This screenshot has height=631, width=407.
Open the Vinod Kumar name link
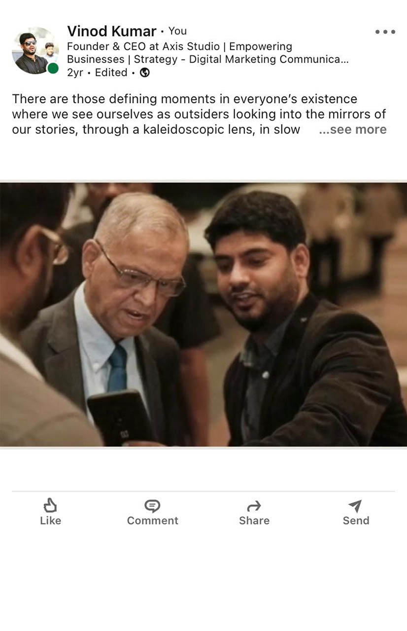(x=112, y=31)
